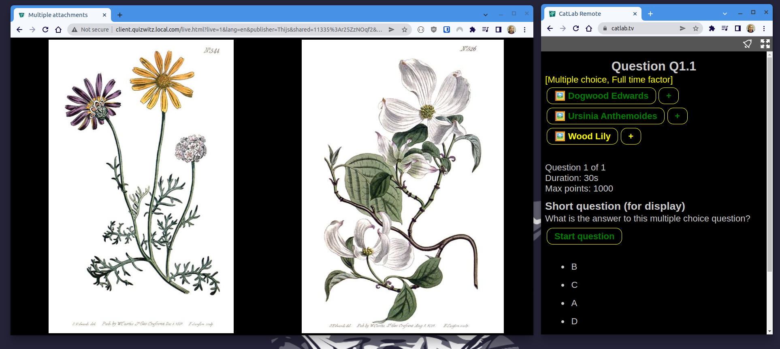The width and height of the screenshot is (780, 349).
Task: Click the '[Multiple choice, Full time factor]' label
Action: (609, 80)
